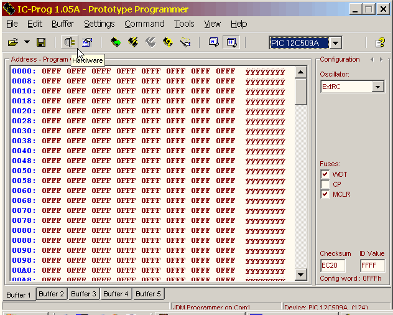Open the File menu
Screen dimensions: 393x315
[12, 24]
